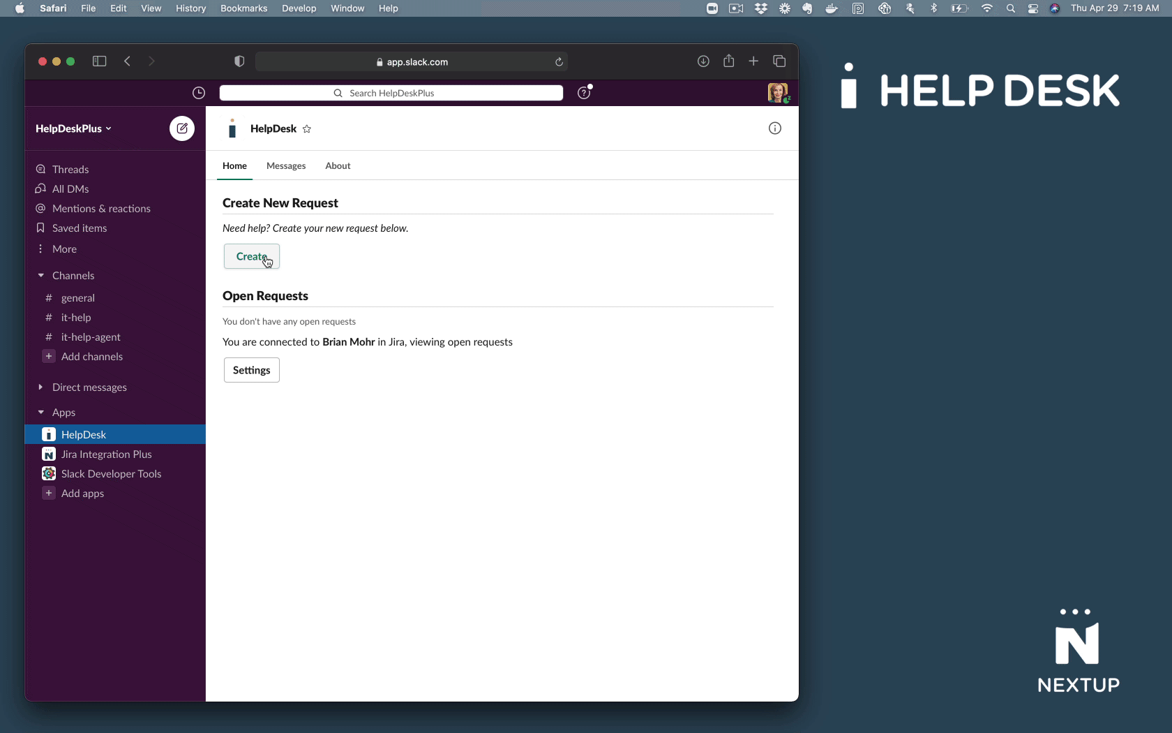The width and height of the screenshot is (1172, 733).
Task: Show Safari downloads
Action: (x=703, y=61)
